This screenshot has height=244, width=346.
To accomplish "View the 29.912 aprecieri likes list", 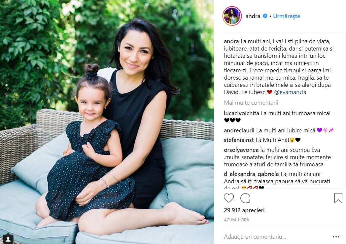I will coord(244,210).
